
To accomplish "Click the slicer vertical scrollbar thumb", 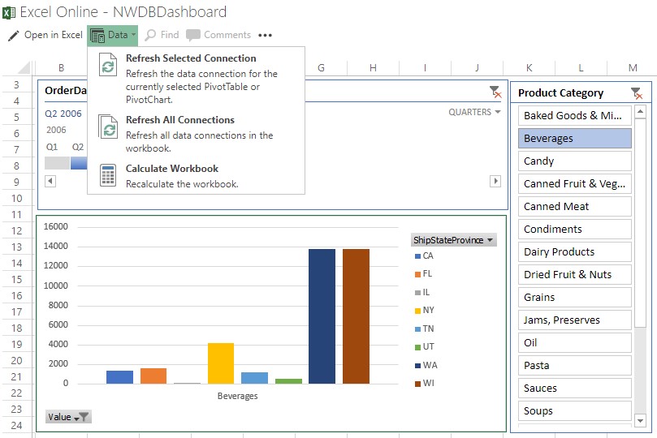I will (x=640, y=222).
